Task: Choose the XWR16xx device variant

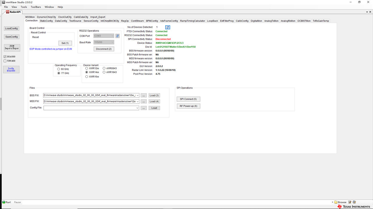Action: (x=86, y=77)
